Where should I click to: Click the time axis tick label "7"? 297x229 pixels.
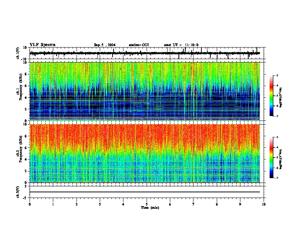coord(193,204)
